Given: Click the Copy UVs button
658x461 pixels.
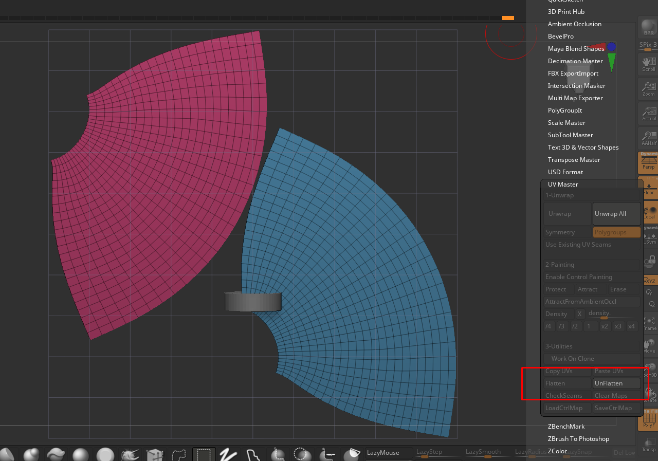Looking at the screenshot, I should (x=568, y=371).
